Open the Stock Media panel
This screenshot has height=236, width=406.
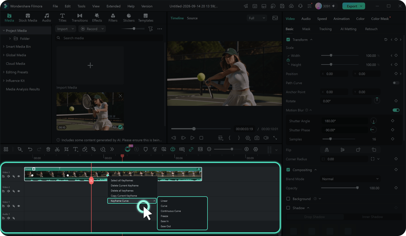(x=28, y=18)
